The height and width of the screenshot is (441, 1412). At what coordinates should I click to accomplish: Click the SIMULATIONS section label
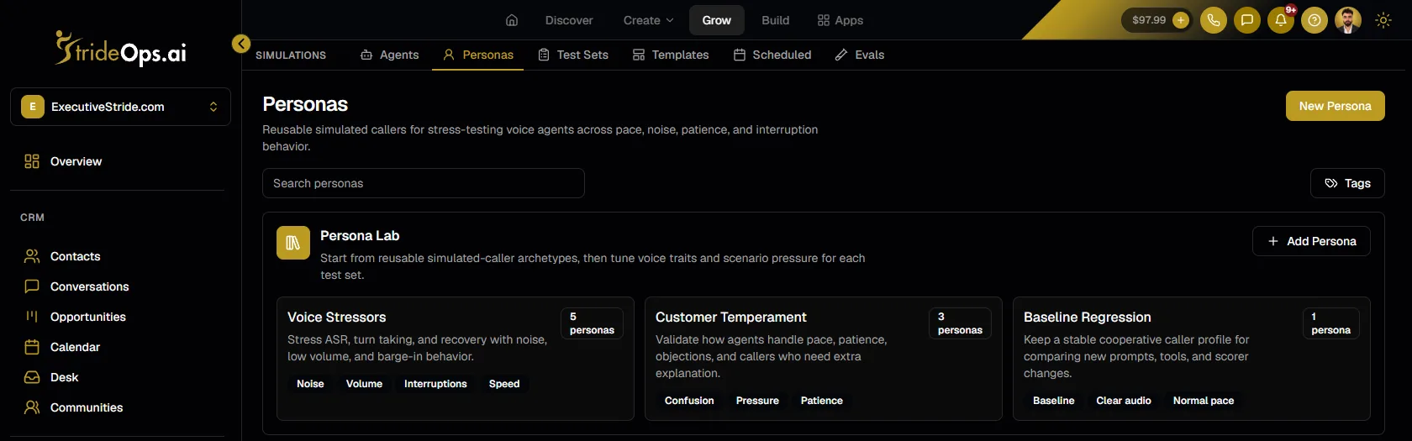[x=291, y=55]
